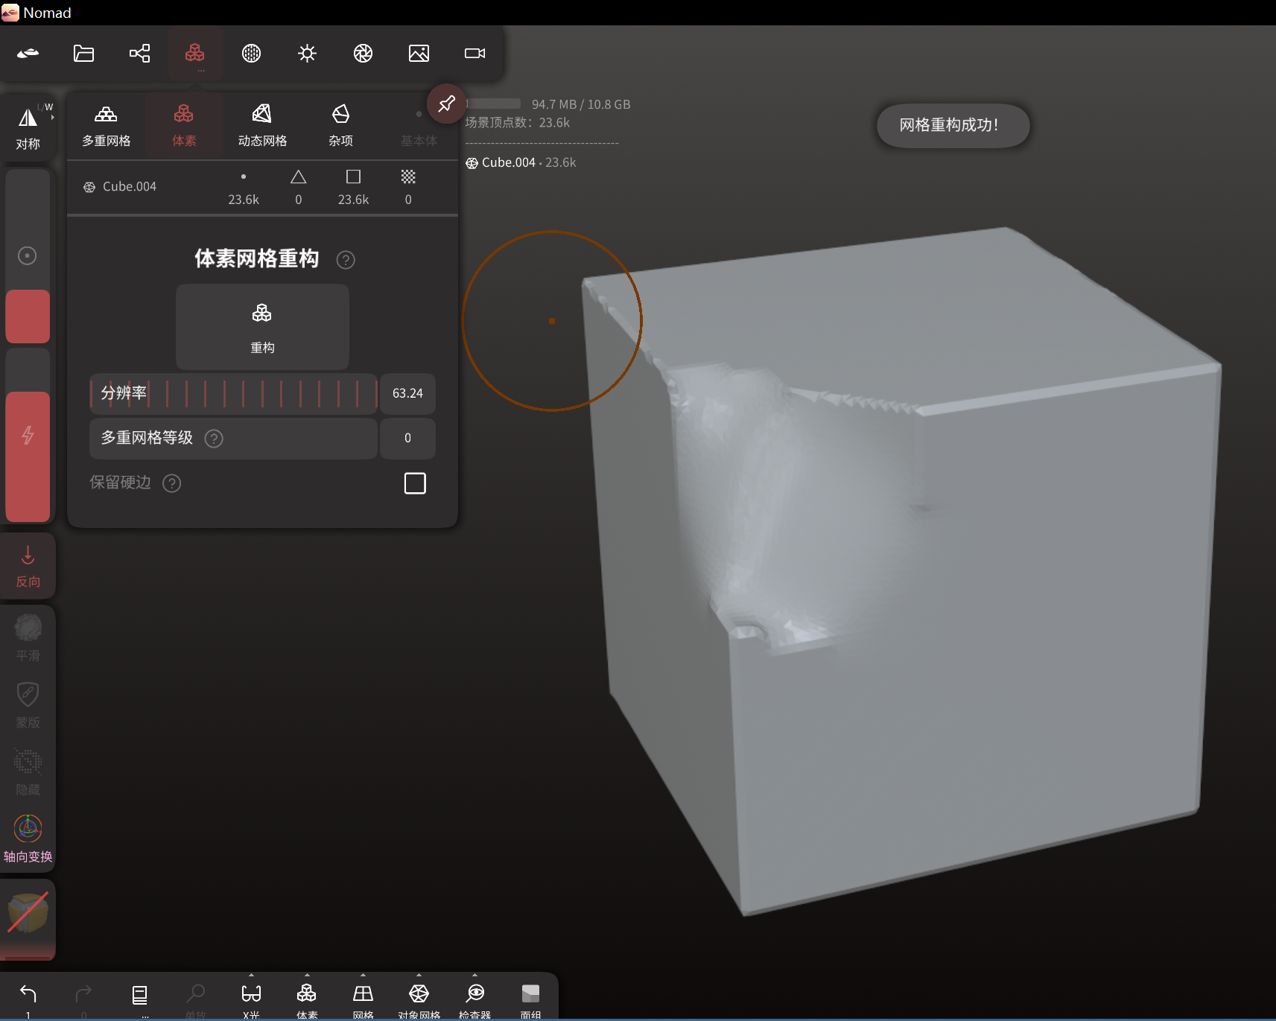The width and height of the screenshot is (1276, 1021).
Task: Open the material sphere menu
Action: 251,53
